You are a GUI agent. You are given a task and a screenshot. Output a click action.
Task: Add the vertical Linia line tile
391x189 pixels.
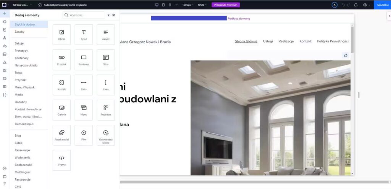[106, 85]
